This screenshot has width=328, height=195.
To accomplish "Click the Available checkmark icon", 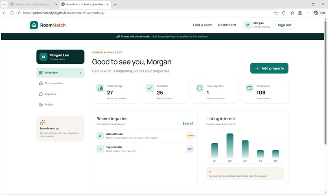I will click(150, 88).
